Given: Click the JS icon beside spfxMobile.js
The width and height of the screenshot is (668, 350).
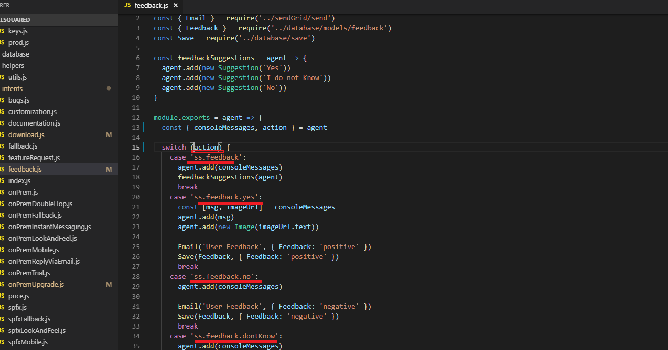Looking at the screenshot, I should (2, 342).
